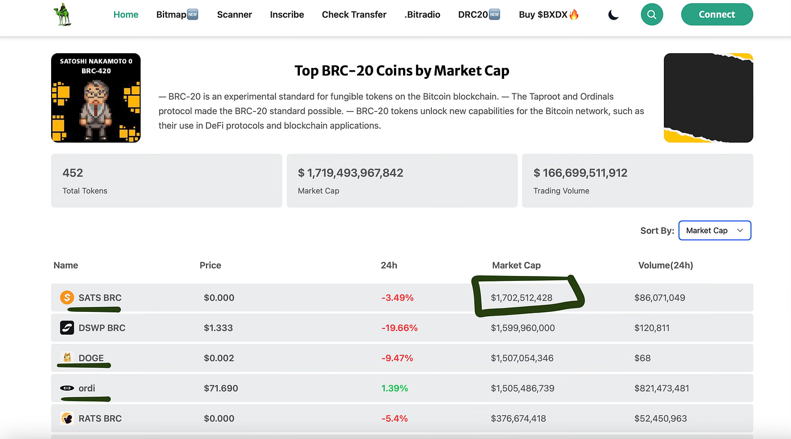Open .Bitradio nav item
791x439 pixels.
click(x=423, y=15)
